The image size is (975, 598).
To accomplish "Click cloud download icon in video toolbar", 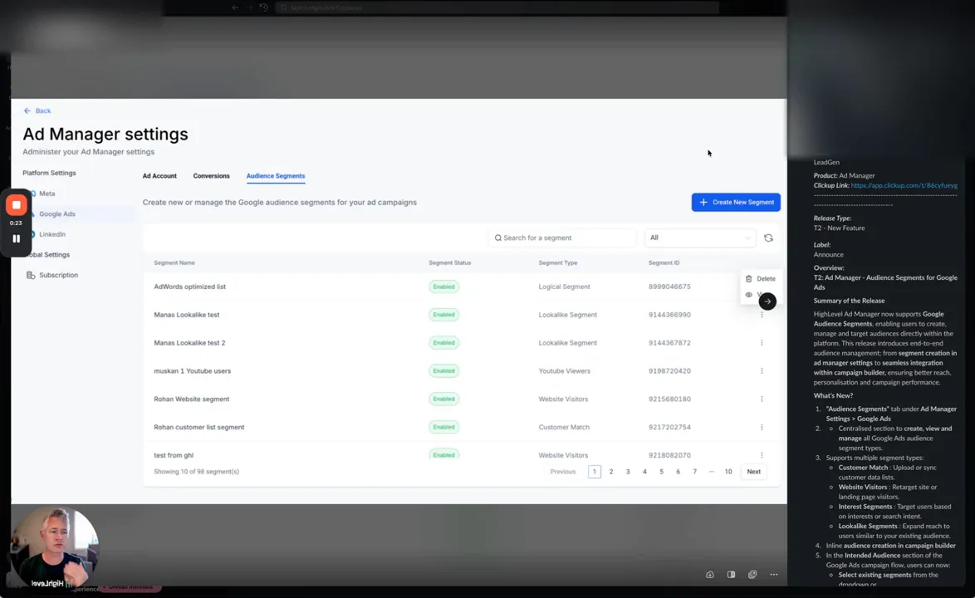I will 709,575.
